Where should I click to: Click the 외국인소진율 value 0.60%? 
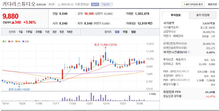coord(211,52)
